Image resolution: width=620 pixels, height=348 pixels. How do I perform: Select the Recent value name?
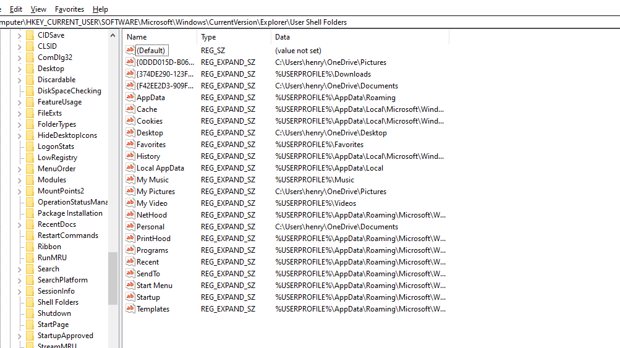pyautogui.click(x=148, y=262)
